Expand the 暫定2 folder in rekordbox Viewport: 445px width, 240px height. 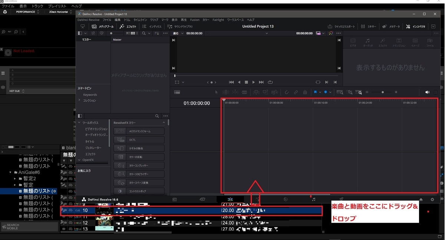click(x=15, y=178)
